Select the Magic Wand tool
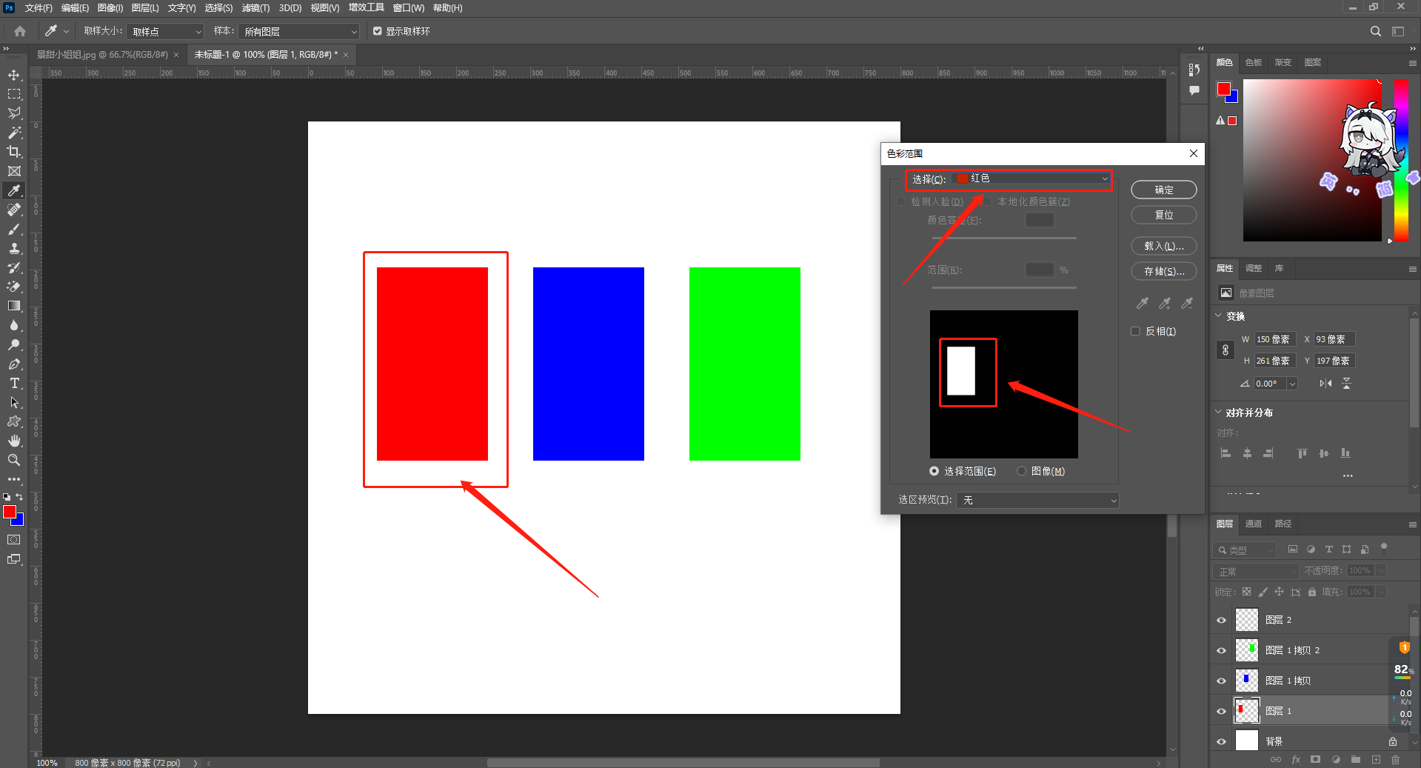Viewport: 1421px width, 768px height. point(14,133)
